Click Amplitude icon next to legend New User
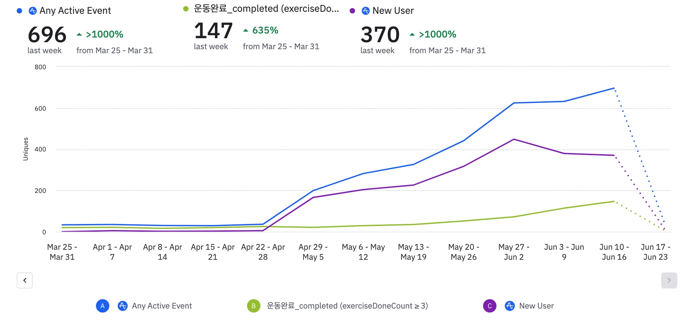The width and height of the screenshot is (690, 323). coord(510,306)
